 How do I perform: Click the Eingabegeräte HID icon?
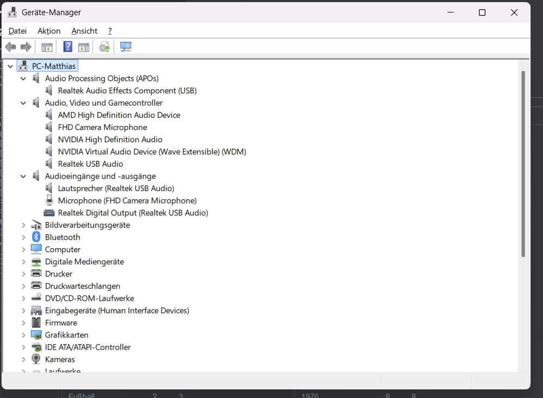[36, 311]
